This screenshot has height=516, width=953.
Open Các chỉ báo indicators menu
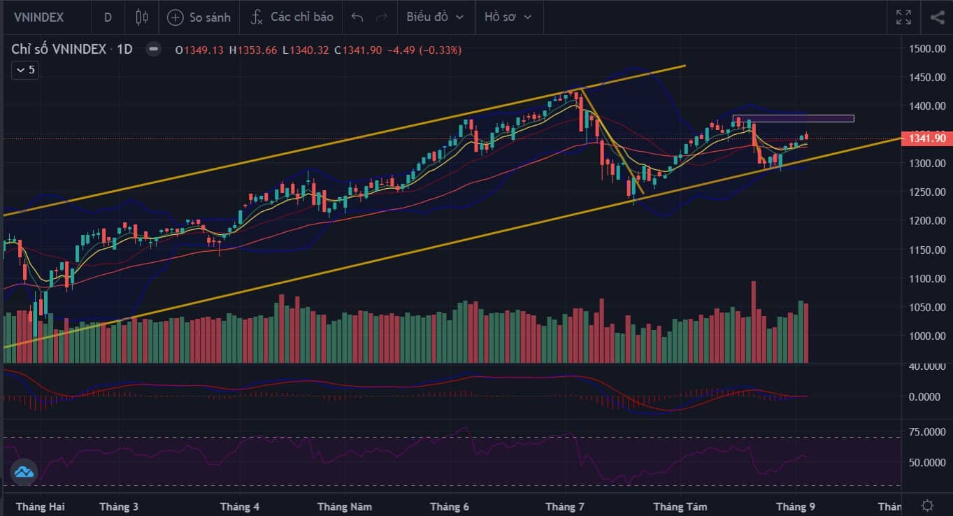click(x=292, y=17)
